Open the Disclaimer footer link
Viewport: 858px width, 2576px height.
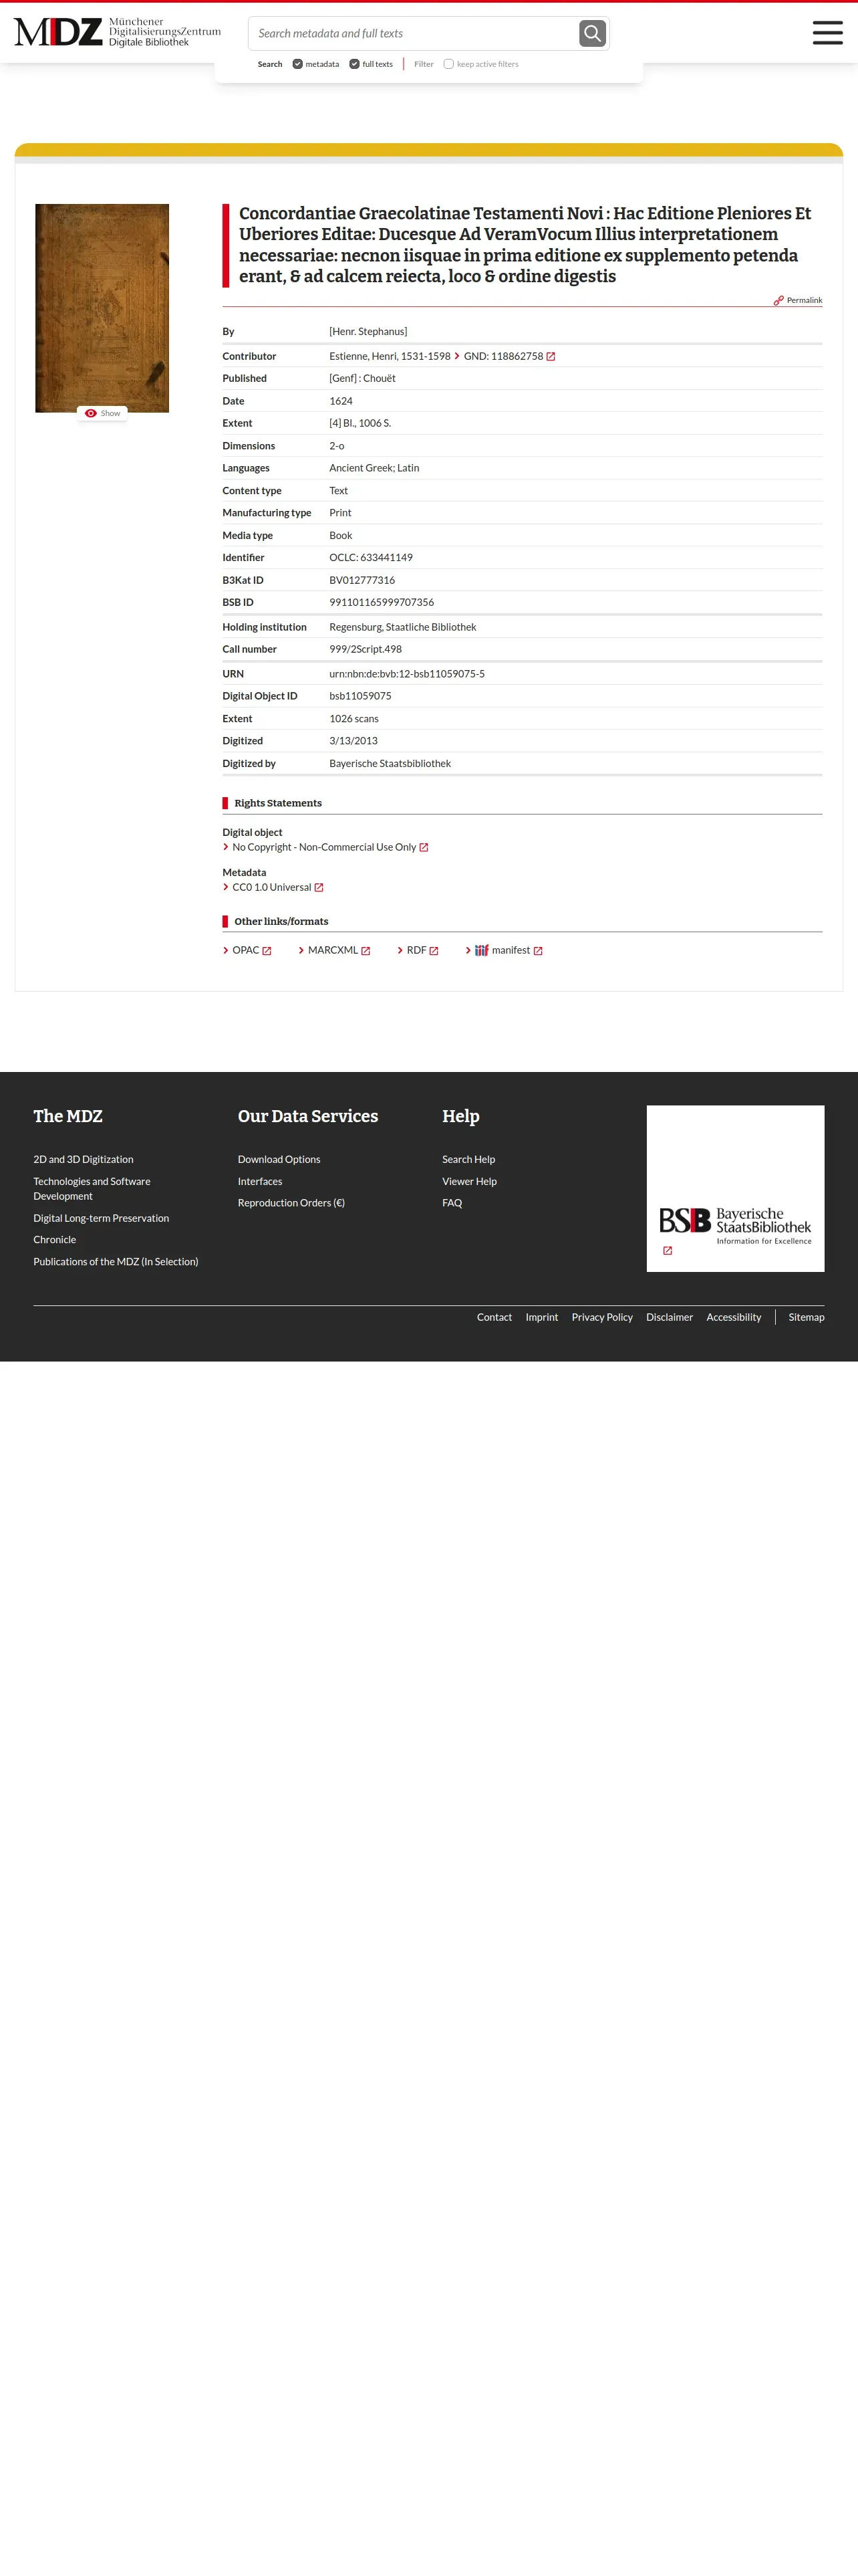click(669, 1317)
